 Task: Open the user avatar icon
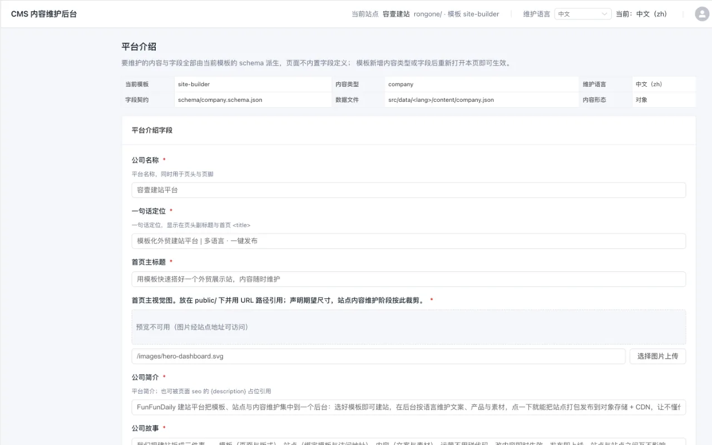[702, 14]
